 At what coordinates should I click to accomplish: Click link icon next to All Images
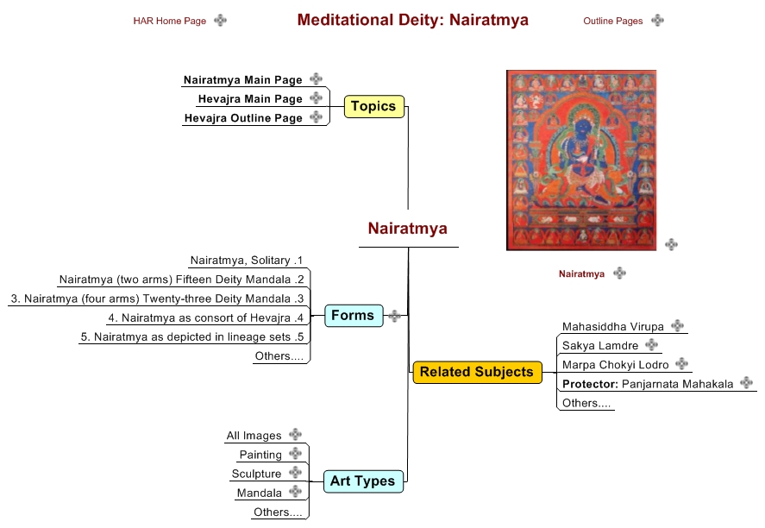[295, 434]
